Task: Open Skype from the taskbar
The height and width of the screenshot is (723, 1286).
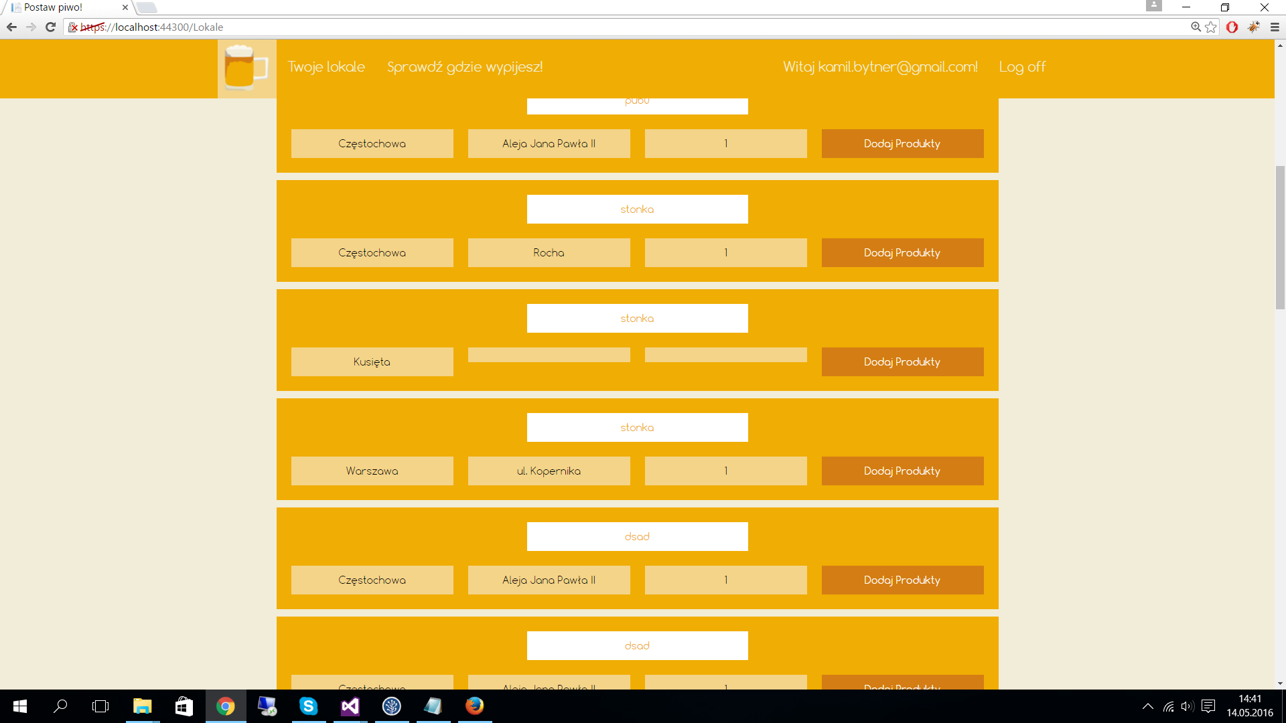Action: pyautogui.click(x=308, y=706)
